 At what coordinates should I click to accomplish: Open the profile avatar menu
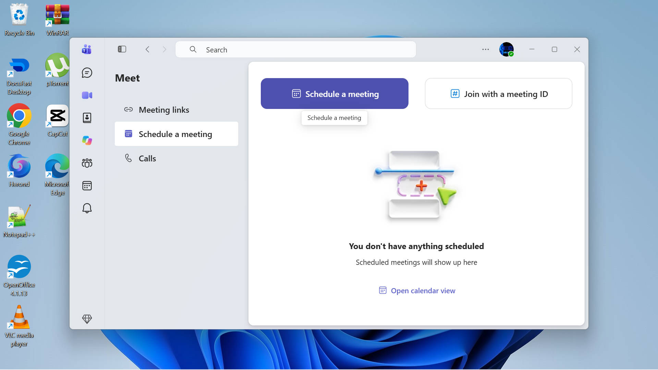[507, 49]
